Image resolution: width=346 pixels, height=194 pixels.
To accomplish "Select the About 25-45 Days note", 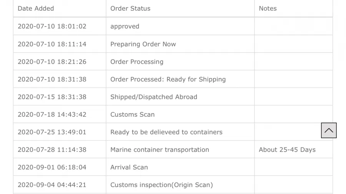I will 287,150.
